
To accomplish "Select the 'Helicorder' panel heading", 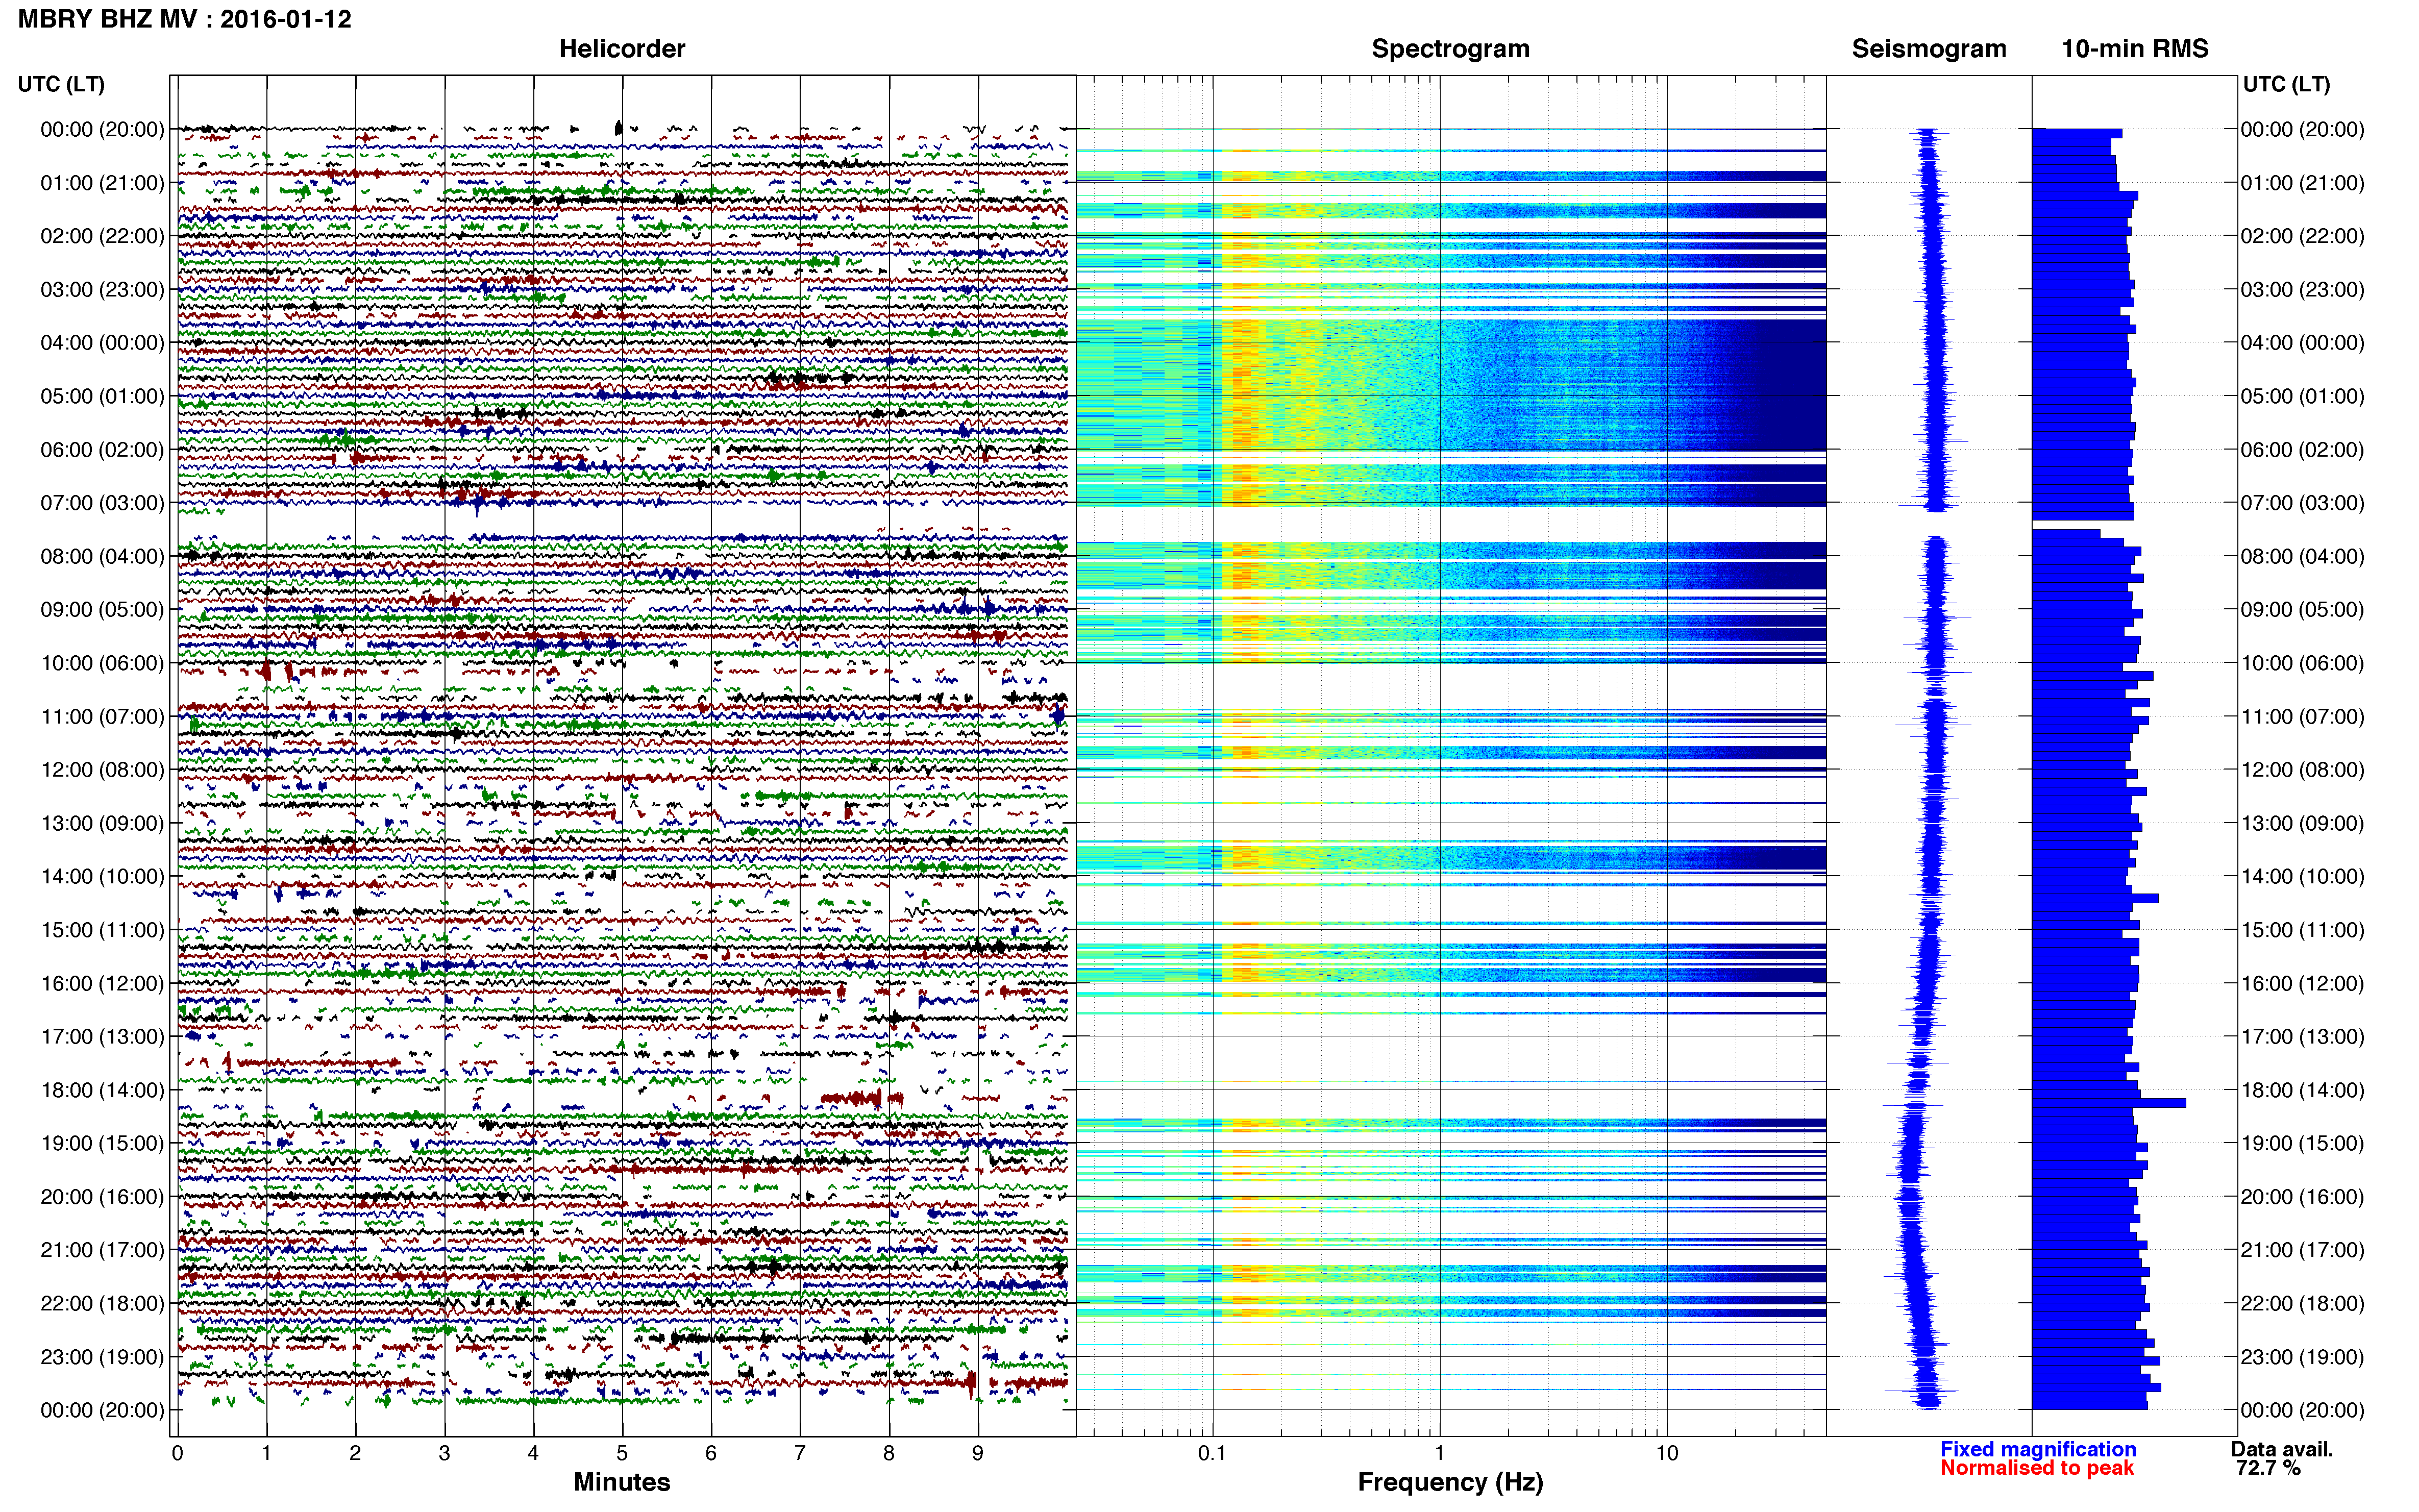I will tap(622, 49).
